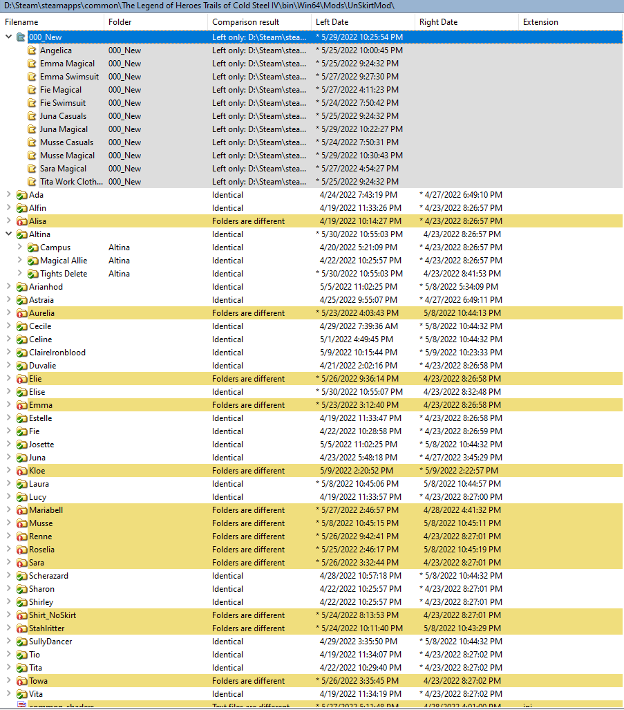624x710 pixels.
Task: Click the Campus subfolder icon
Action: [x=32, y=247]
